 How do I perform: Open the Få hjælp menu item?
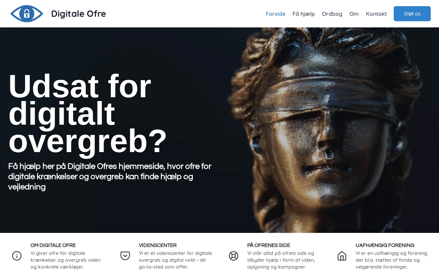click(304, 14)
